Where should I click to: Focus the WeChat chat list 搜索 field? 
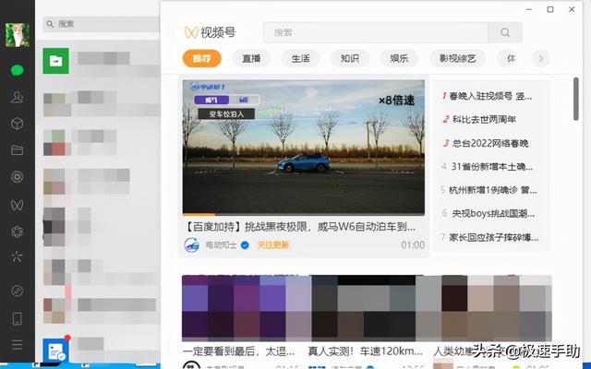click(101, 24)
